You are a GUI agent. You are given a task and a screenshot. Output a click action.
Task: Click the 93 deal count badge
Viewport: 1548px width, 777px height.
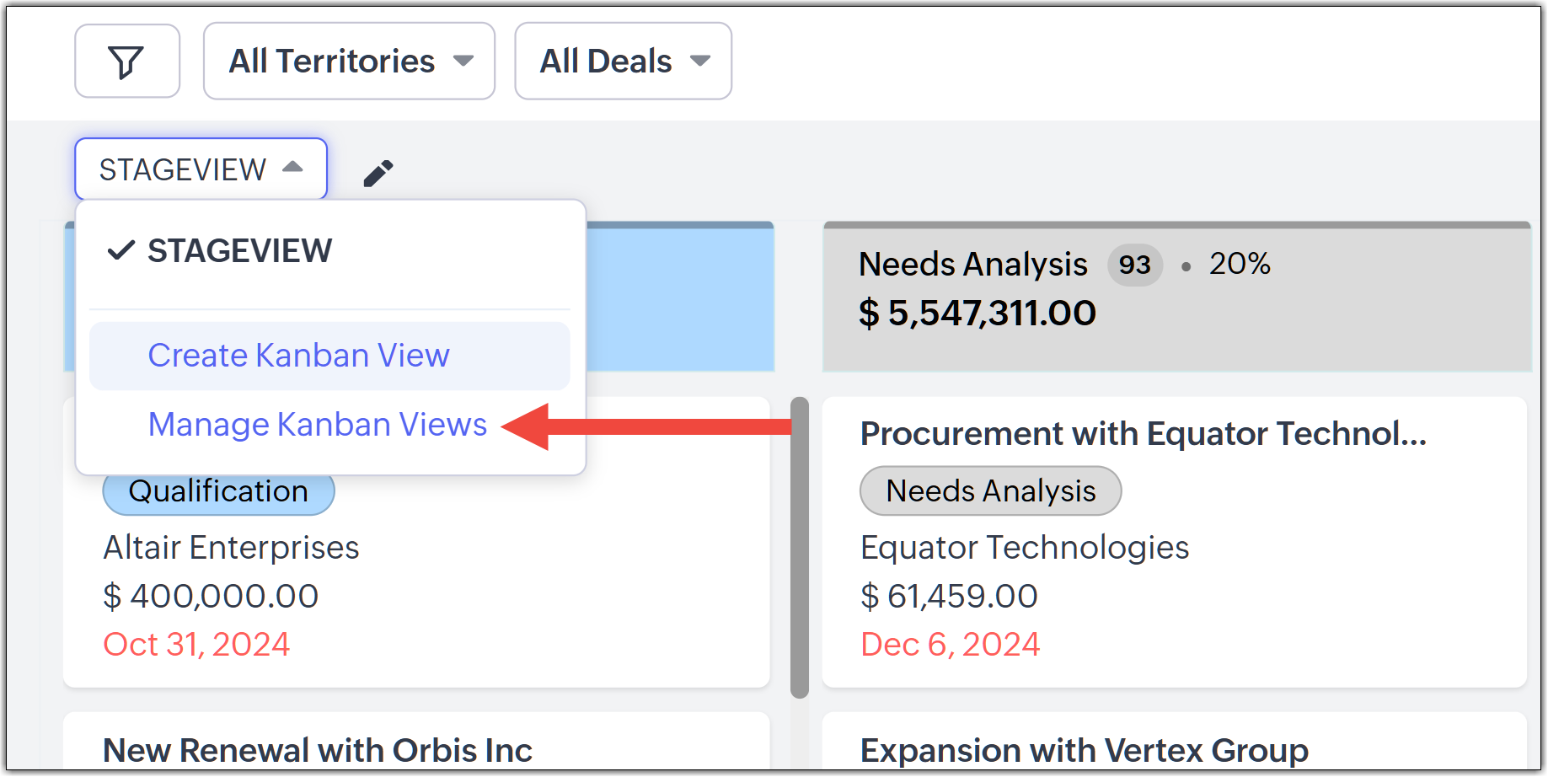coord(1134,265)
